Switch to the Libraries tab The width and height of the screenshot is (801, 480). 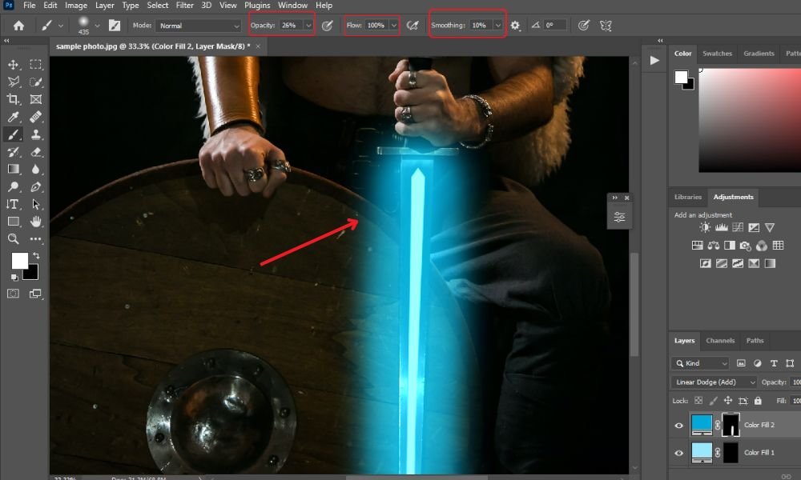pos(687,197)
